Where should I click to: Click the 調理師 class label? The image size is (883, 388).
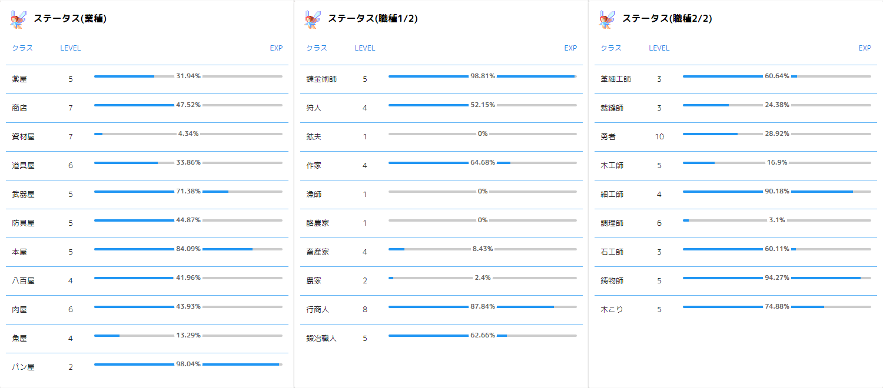point(612,223)
